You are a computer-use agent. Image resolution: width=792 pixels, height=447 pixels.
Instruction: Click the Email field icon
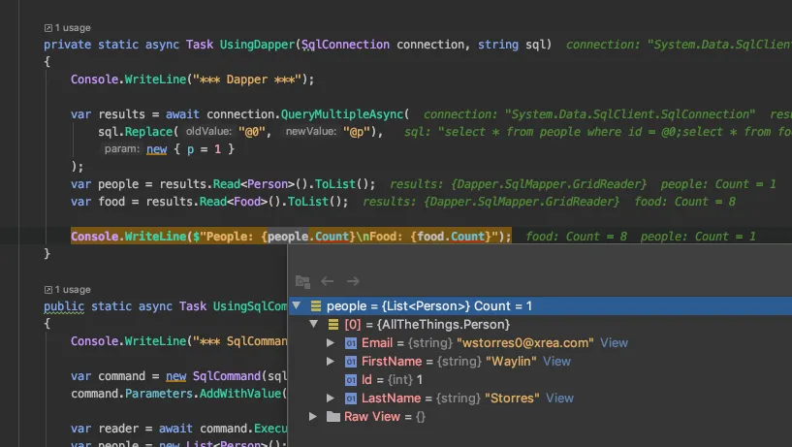coord(351,343)
